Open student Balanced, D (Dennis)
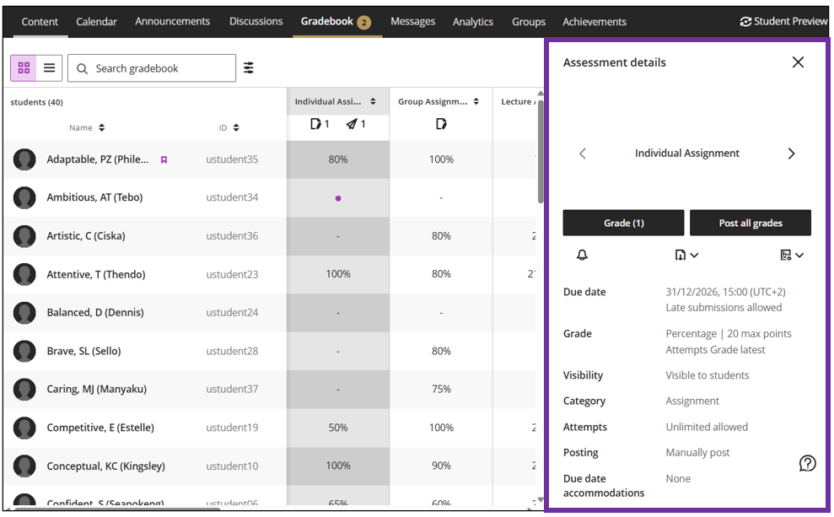This screenshot has width=834, height=517. click(95, 313)
